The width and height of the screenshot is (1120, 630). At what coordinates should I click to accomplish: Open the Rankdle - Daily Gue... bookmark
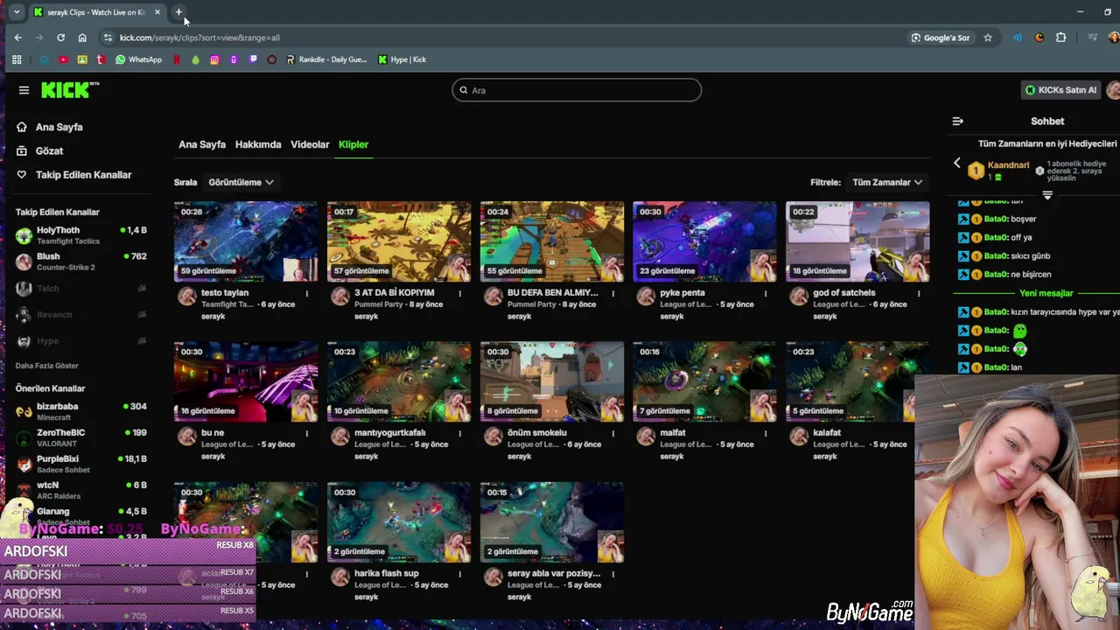(x=326, y=59)
